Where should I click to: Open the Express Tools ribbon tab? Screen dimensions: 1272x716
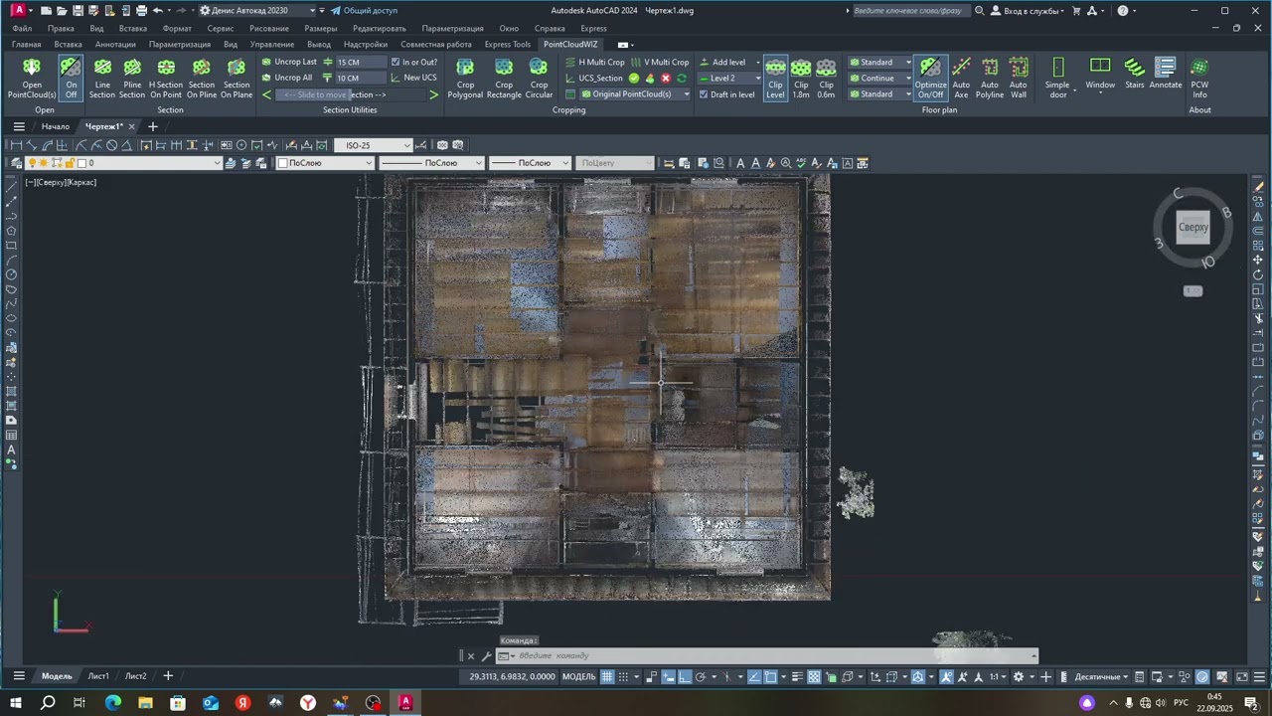tap(508, 45)
